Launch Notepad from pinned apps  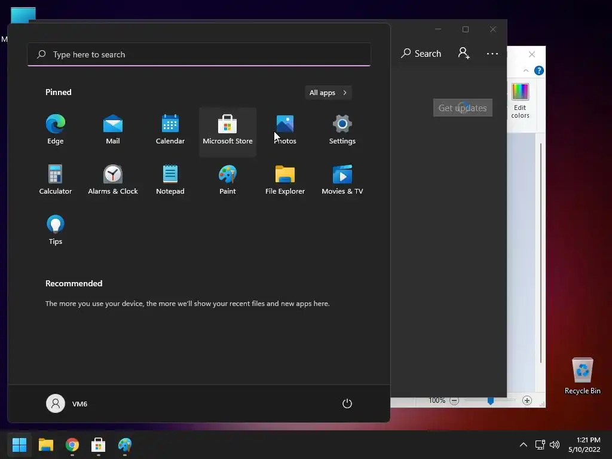click(x=170, y=180)
